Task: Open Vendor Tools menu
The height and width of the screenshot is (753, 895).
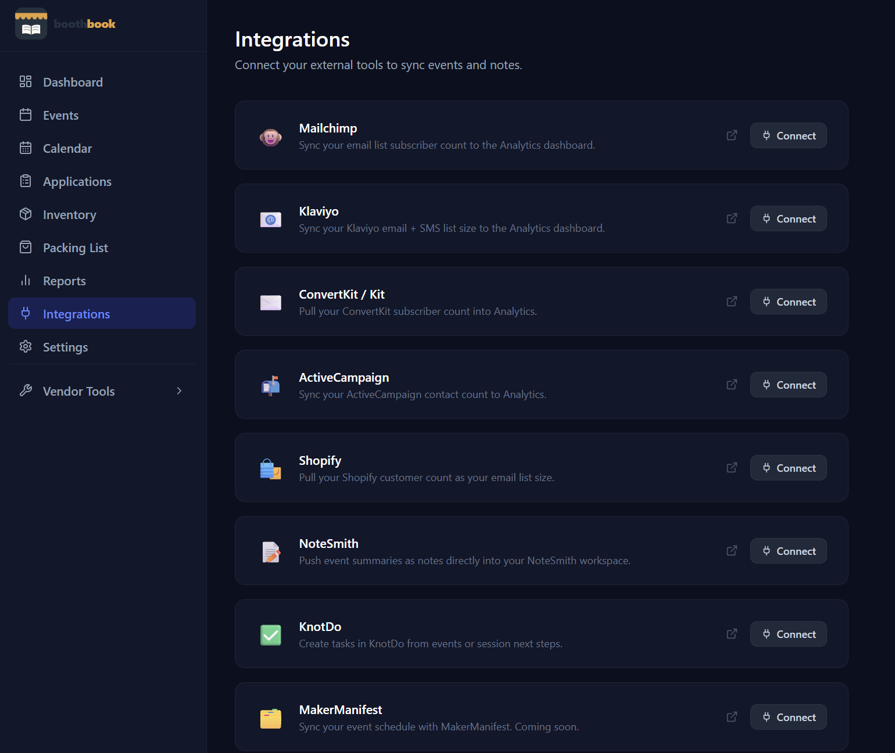Action: [x=102, y=391]
